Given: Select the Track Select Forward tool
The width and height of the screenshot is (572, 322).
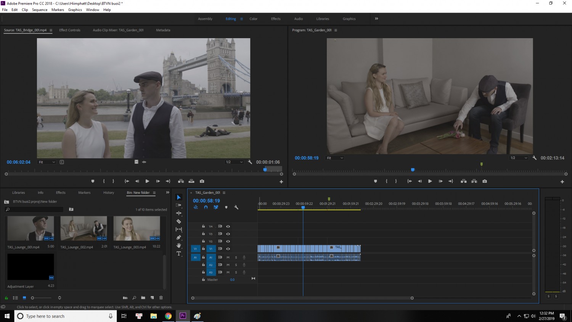Looking at the screenshot, I should pyautogui.click(x=179, y=205).
